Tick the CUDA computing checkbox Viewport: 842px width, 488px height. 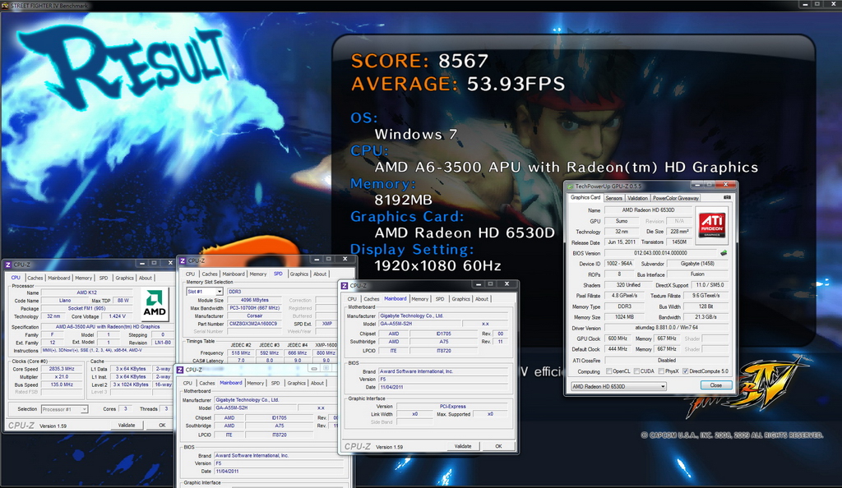click(636, 371)
